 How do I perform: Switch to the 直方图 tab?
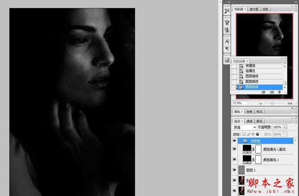click(x=254, y=9)
